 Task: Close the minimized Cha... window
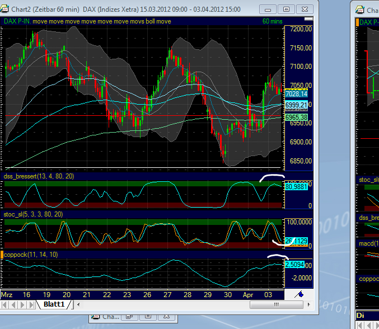pyautogui.click(x=166, y=317)
